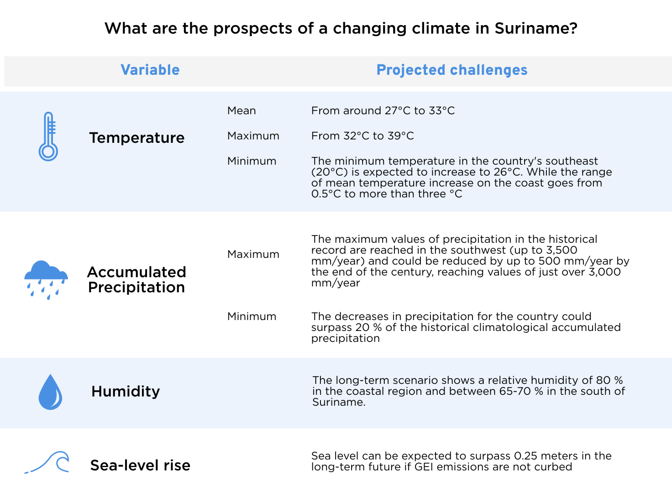
Task: Click the thermometer temperature icon
Action: tap(48, 136)
